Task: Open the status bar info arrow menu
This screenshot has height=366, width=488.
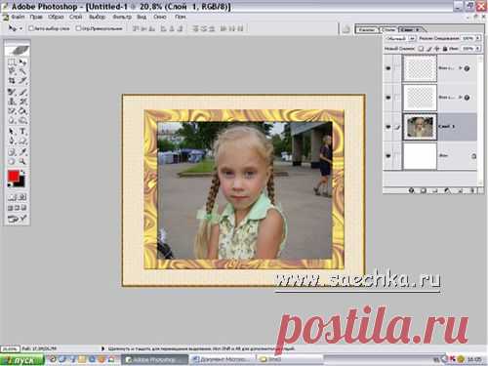Action: 102,348
